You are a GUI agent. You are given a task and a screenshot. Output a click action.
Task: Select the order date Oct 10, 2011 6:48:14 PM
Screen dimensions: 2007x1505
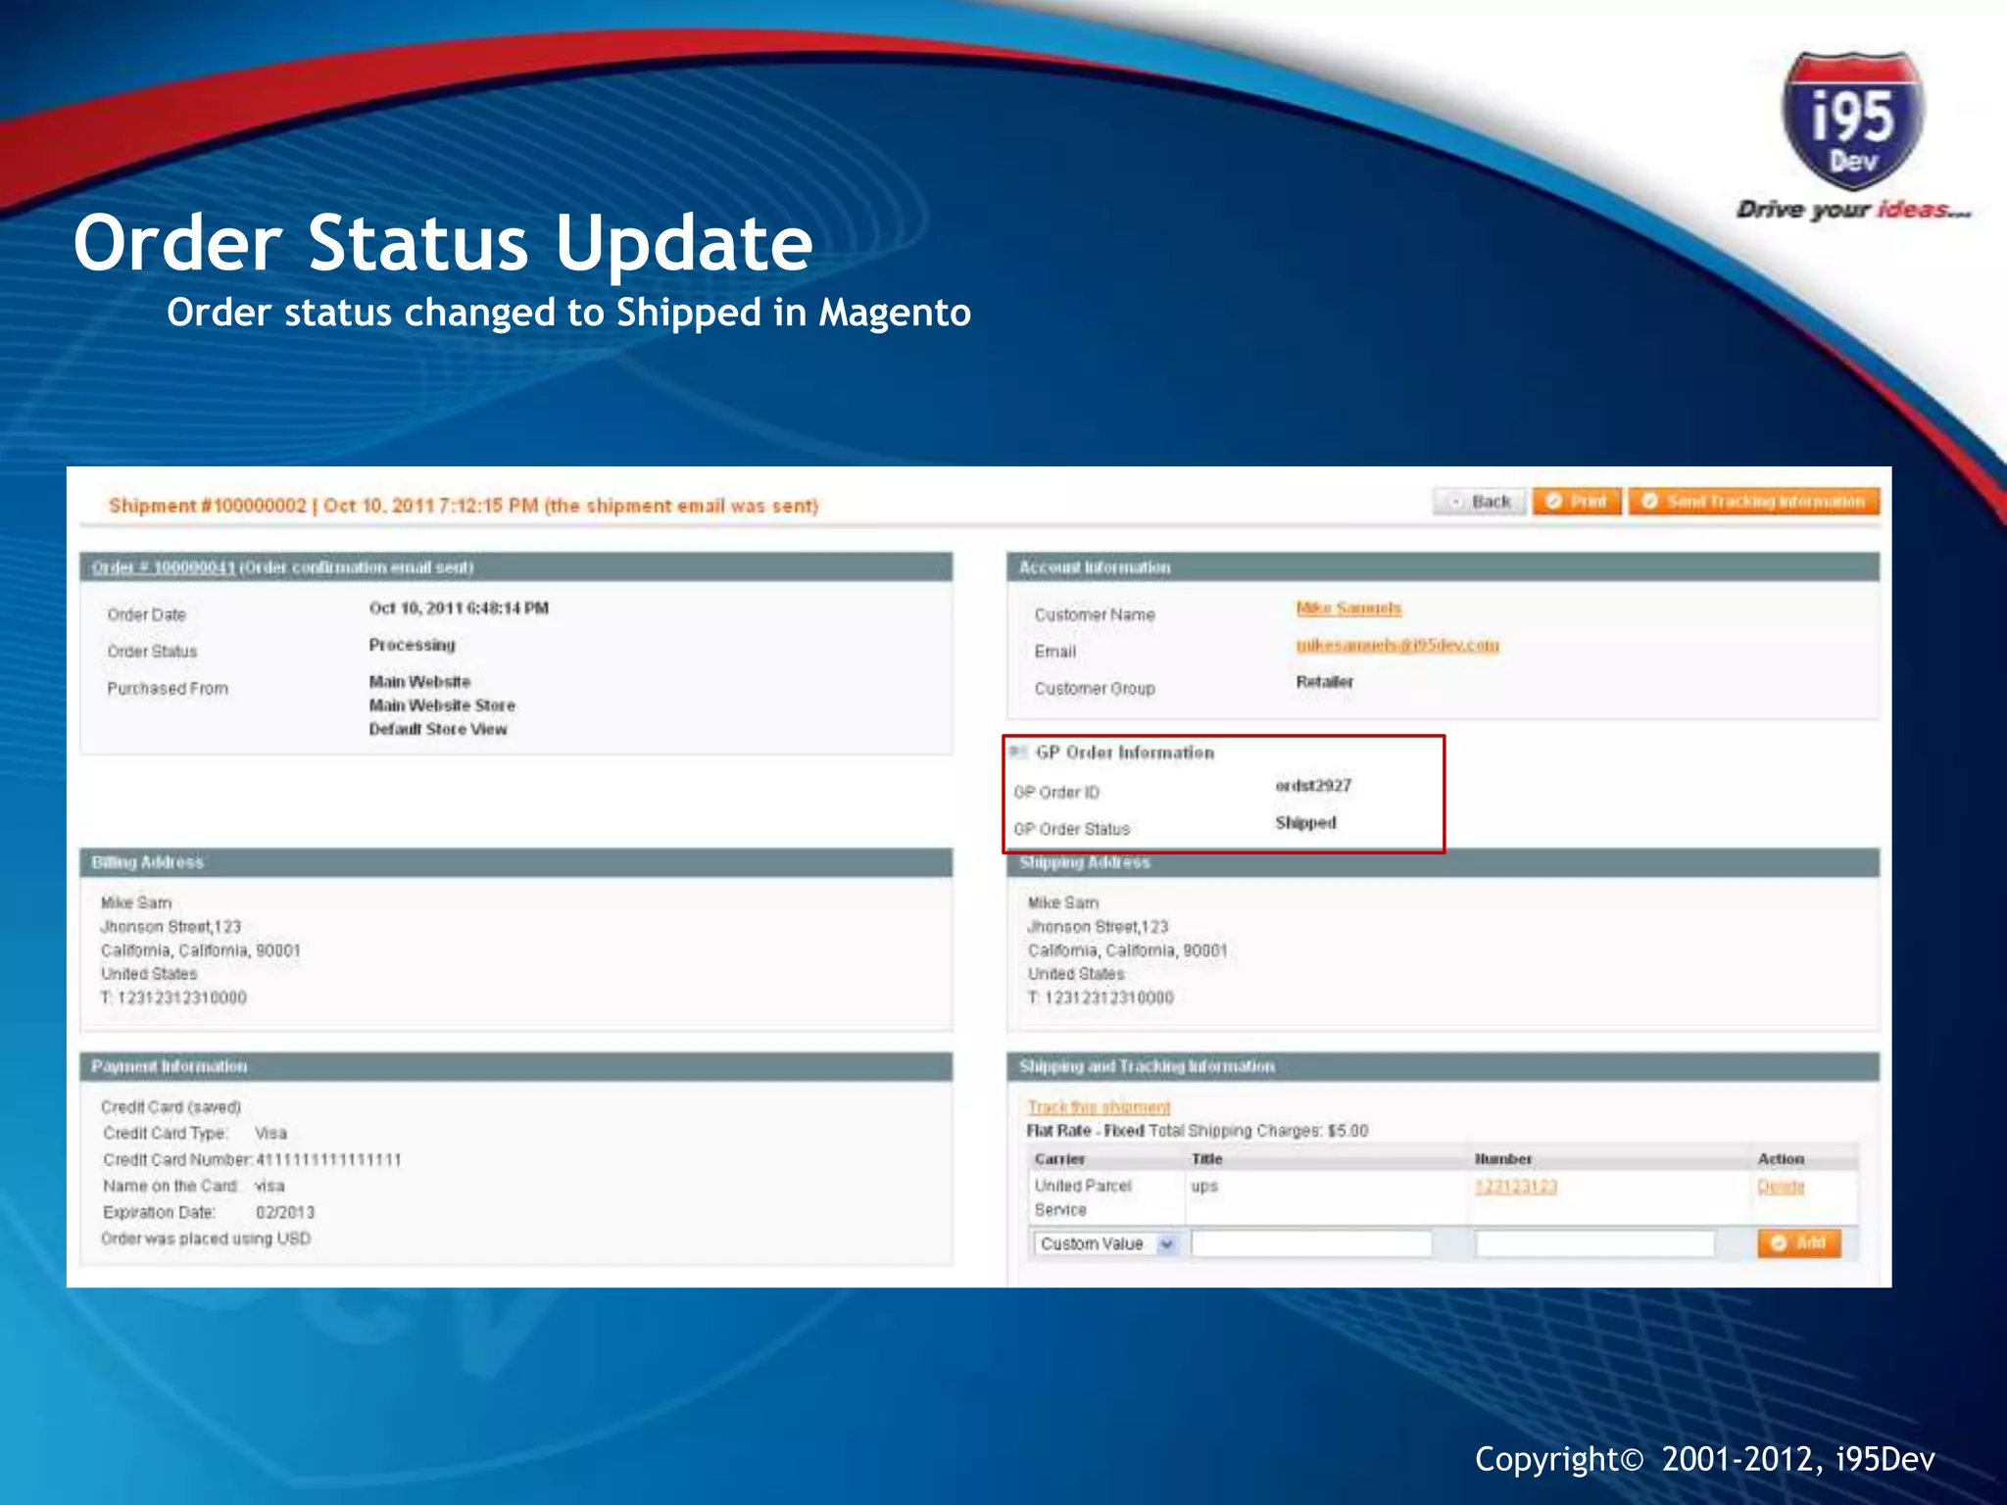click(459, 608)
